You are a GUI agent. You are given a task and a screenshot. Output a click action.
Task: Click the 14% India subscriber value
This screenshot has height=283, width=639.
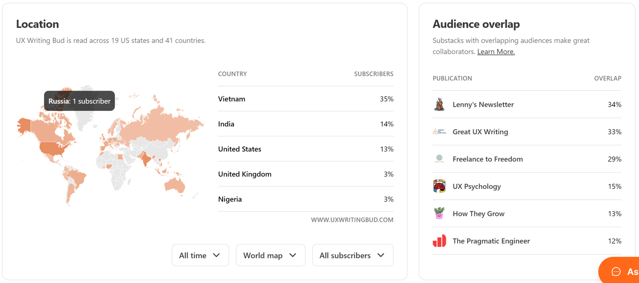tap(386, 124)
